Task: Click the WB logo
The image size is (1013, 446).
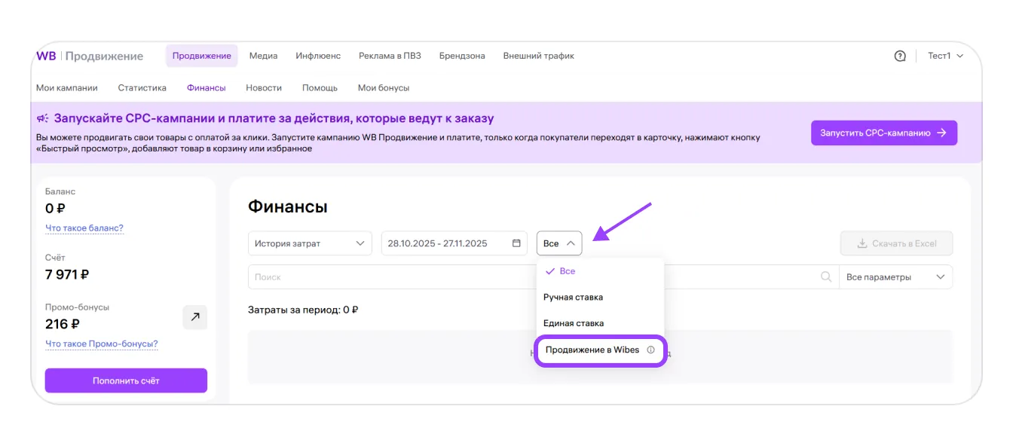Action: tap(45, 56)
